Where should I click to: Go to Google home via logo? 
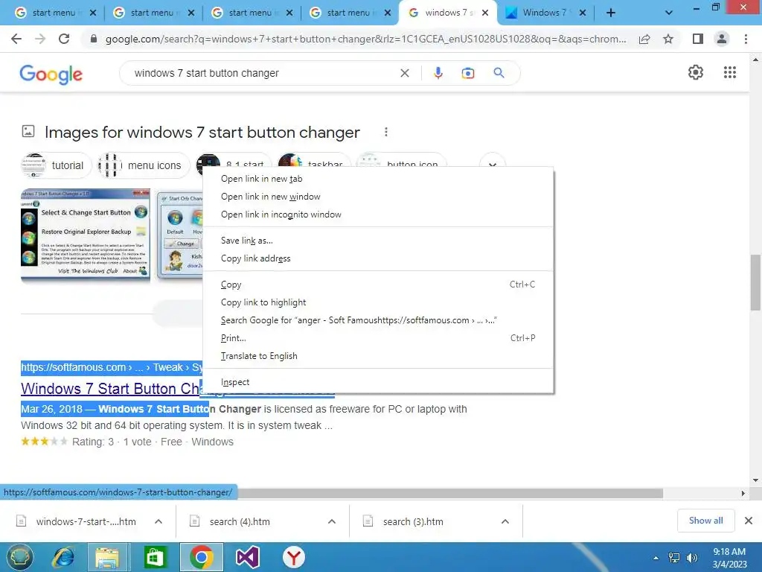[x=51, y=74]
